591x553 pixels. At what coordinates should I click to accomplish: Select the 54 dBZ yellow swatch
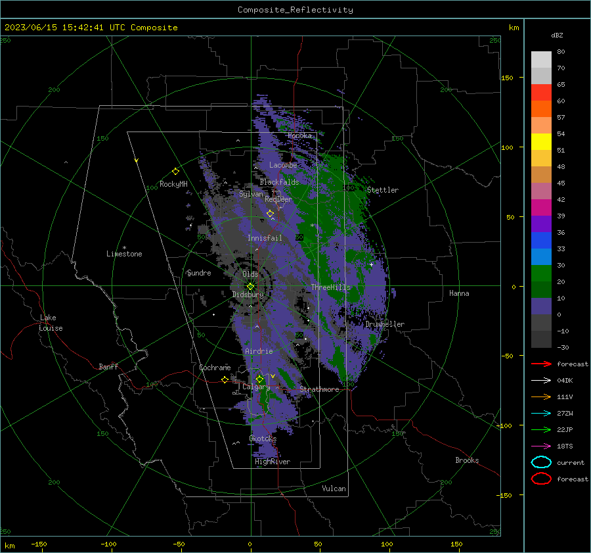pyautogui.click(x=541, y=141)
